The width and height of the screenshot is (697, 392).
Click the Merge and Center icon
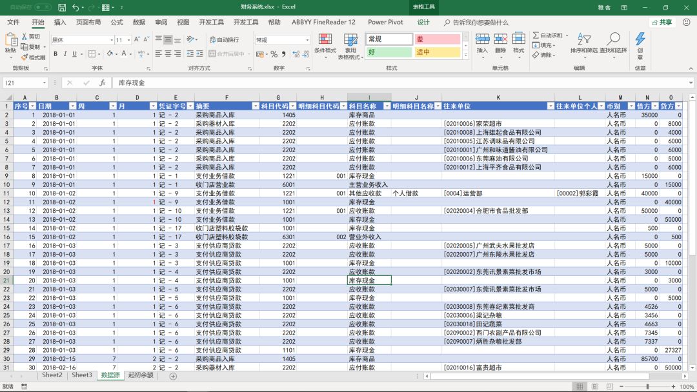tap(212, 54)
